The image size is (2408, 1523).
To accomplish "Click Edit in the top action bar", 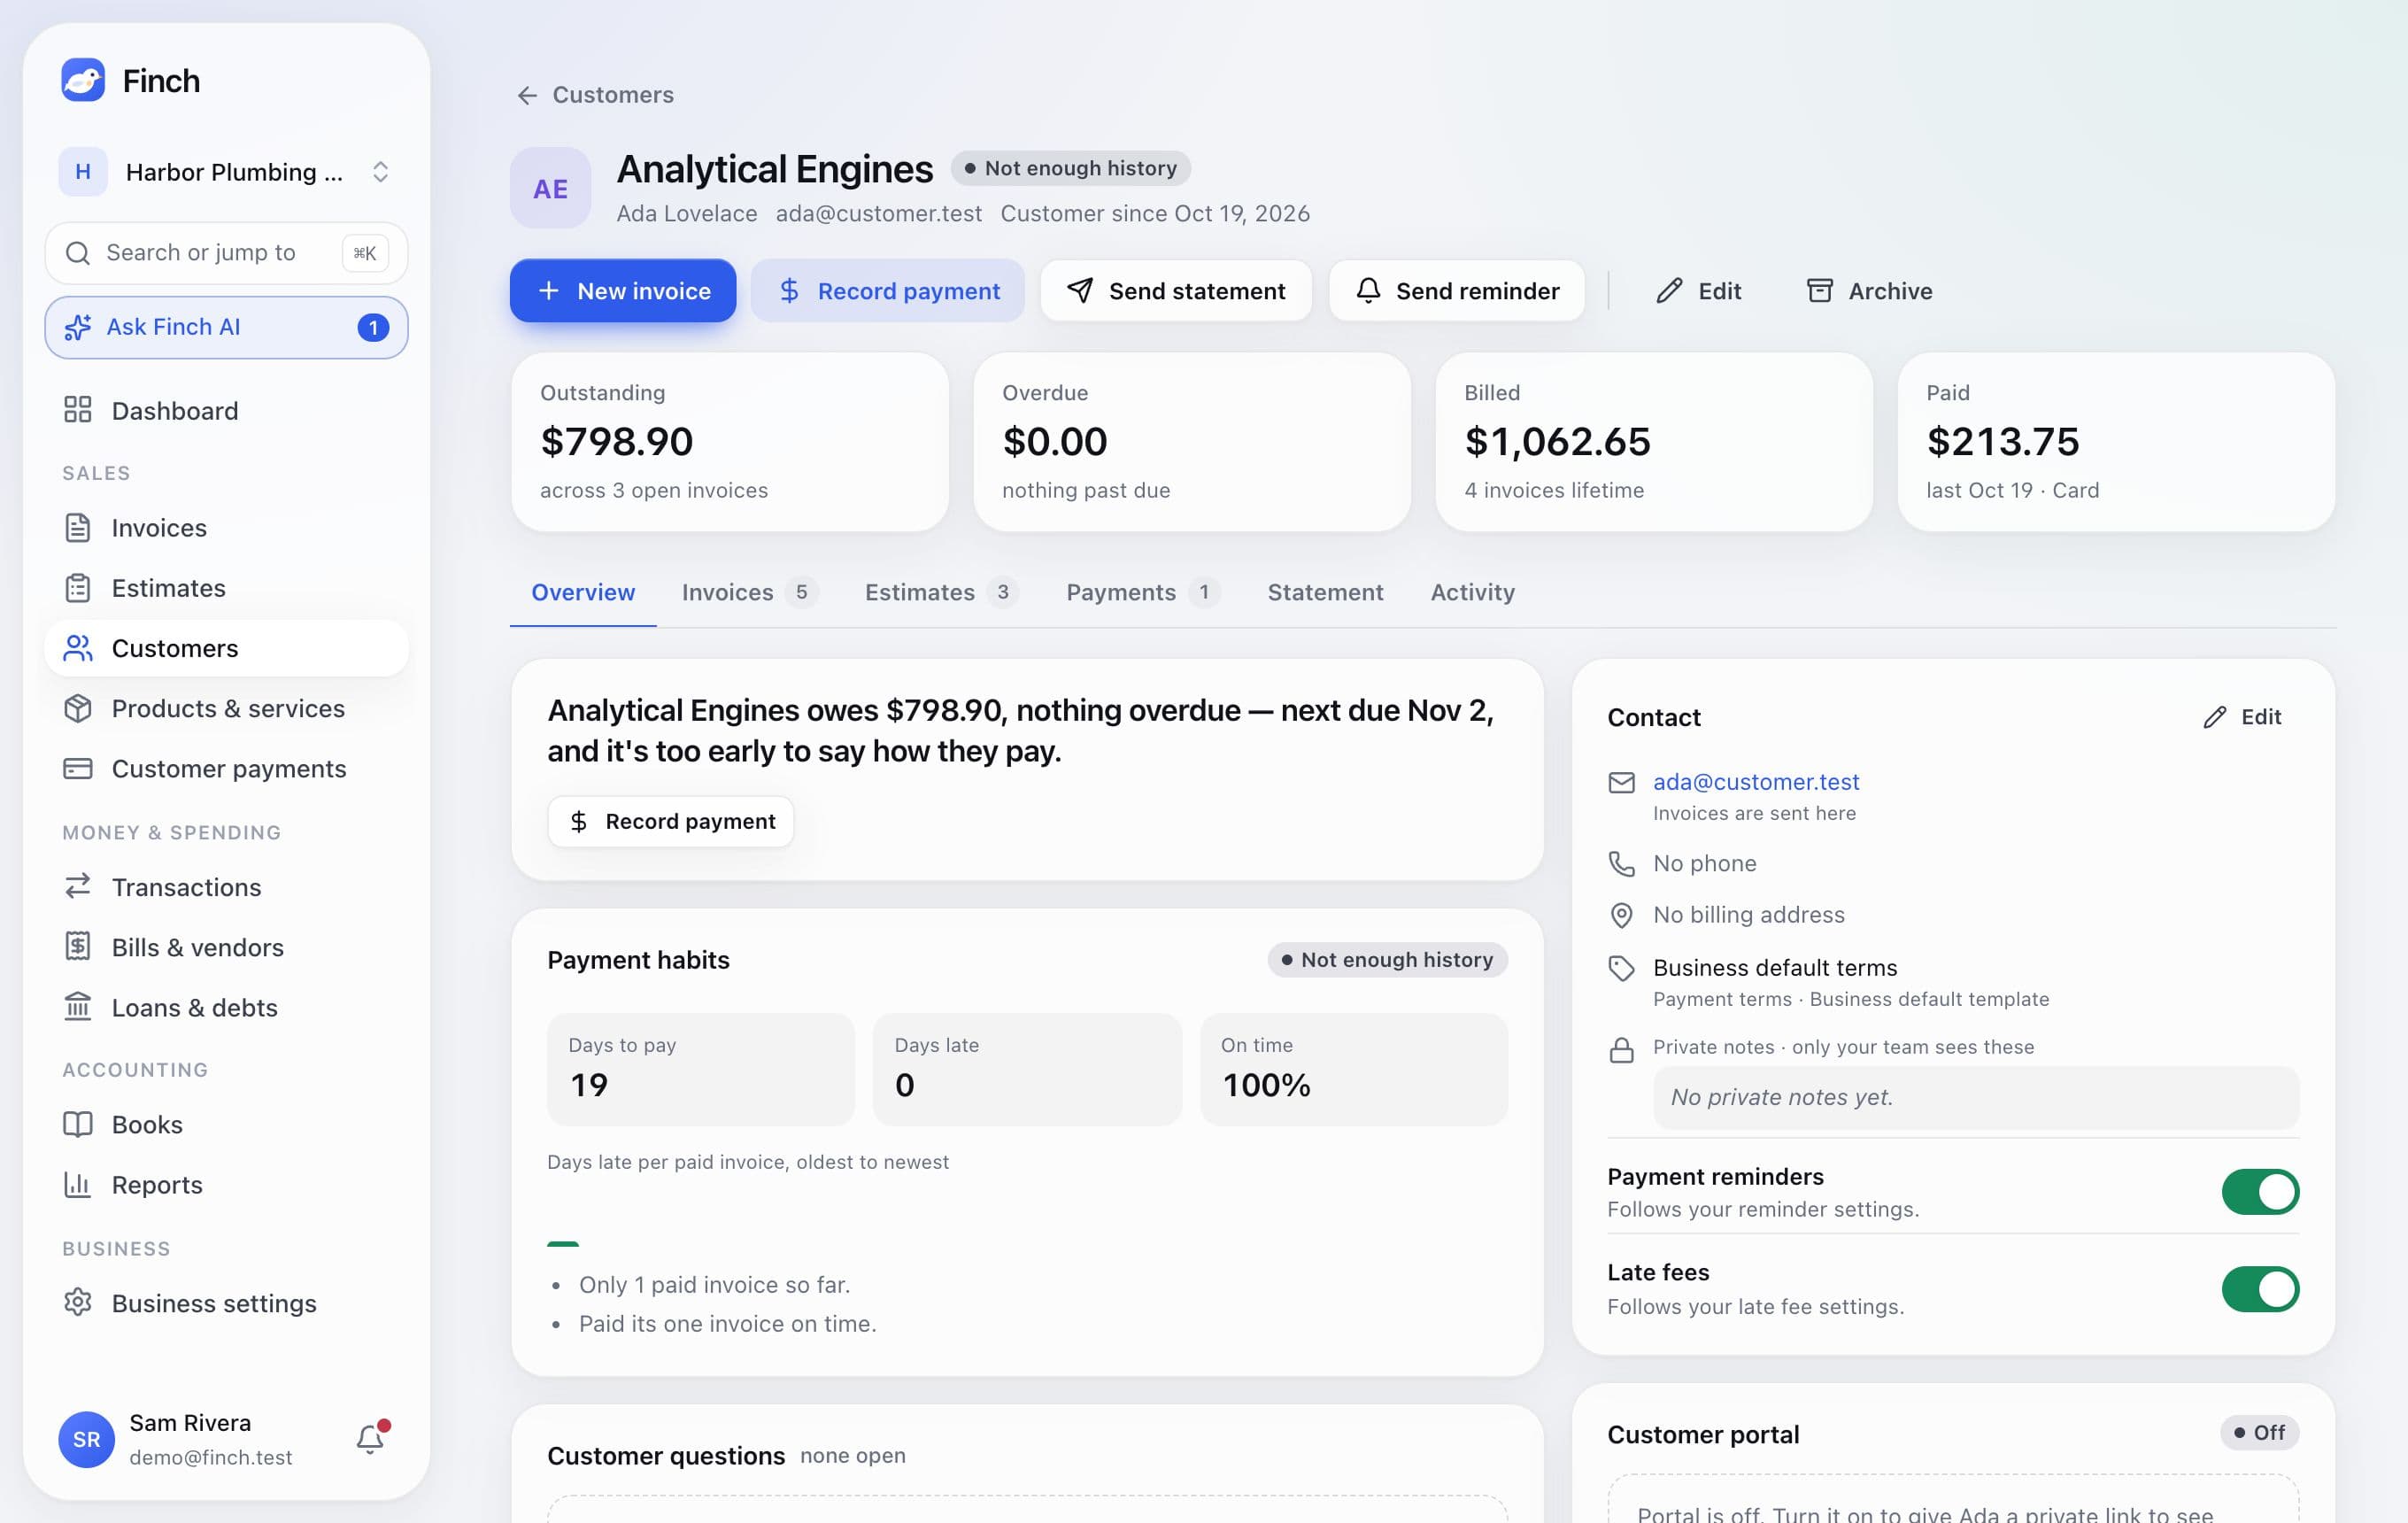I will click(1698, 290).
